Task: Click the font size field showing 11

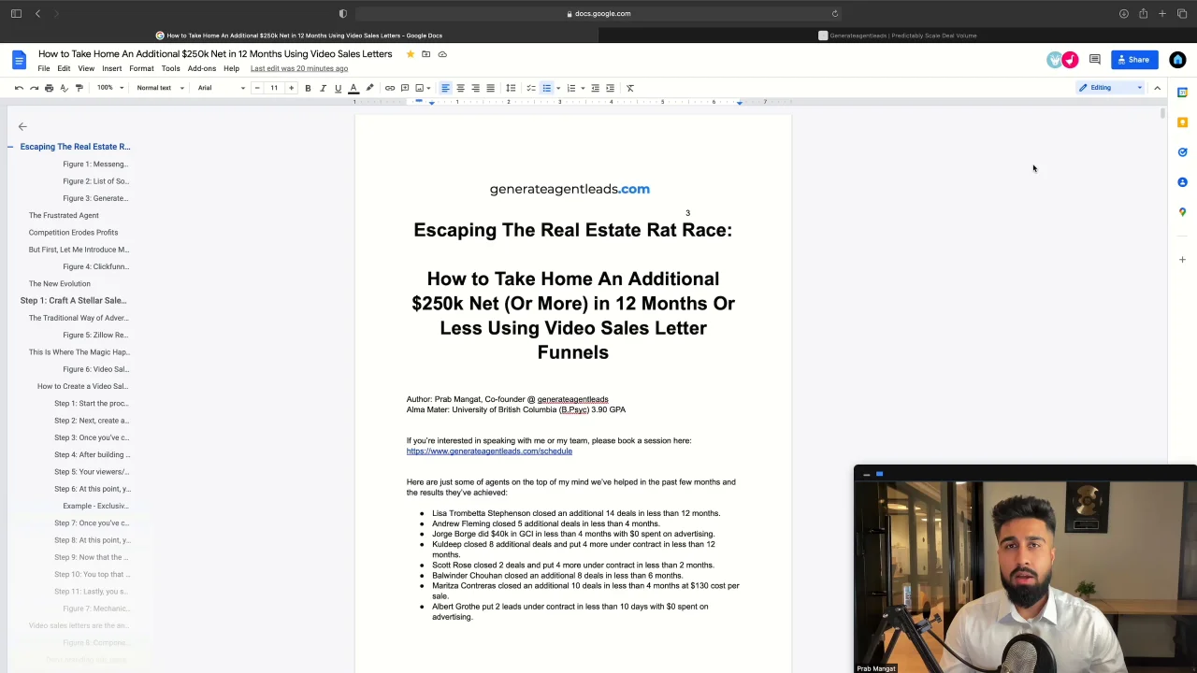Action: pyautogui.click(x=274, y=88)
